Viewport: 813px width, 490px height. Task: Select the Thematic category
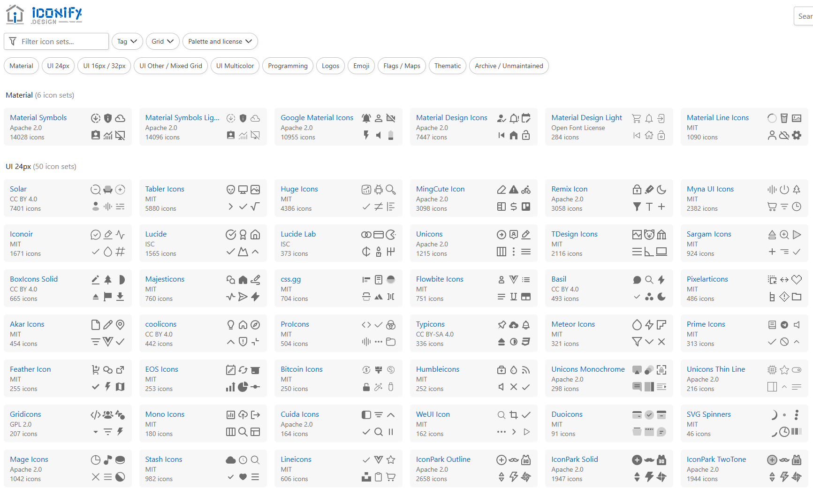(x=448, y=66)
